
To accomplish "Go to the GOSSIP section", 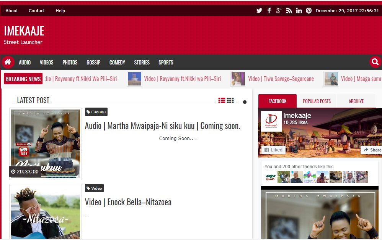I will (93, 63).
